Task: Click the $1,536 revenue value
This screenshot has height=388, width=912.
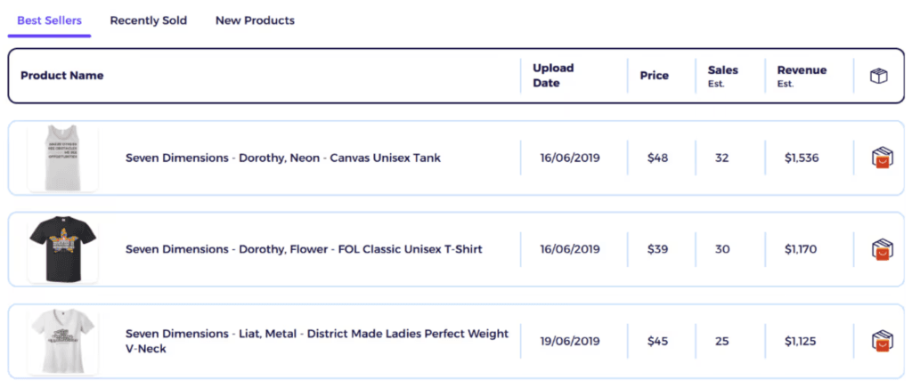Action: coord(801,158)
